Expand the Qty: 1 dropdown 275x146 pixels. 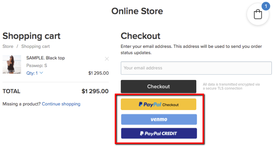coord(35,73)
